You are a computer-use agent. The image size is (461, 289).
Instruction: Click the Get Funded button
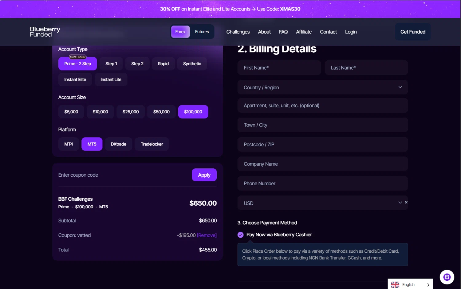413,32
